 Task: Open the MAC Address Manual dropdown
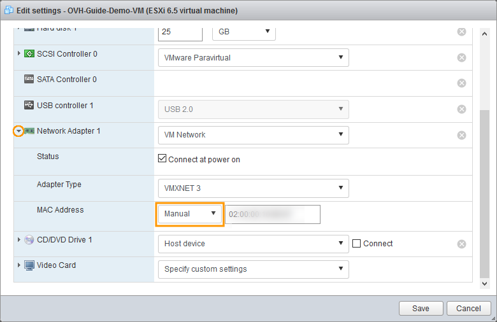pos(191,214)
